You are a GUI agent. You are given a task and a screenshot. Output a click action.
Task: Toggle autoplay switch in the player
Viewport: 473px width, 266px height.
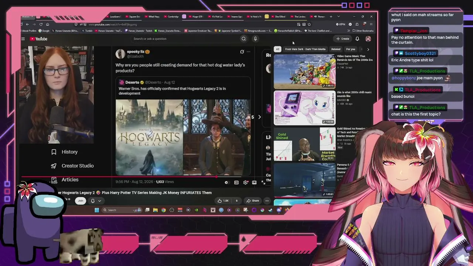tap(227, 183)
